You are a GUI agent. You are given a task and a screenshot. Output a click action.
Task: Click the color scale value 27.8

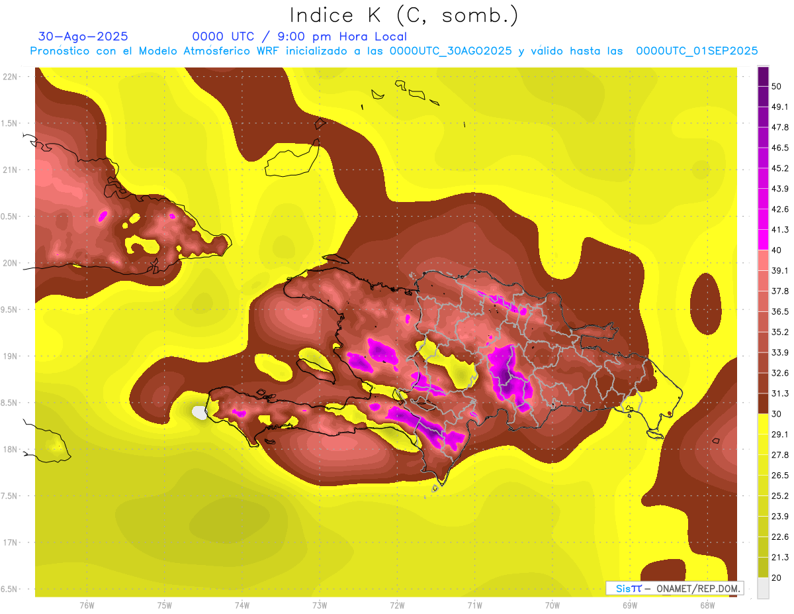click(x=780, y=455)
